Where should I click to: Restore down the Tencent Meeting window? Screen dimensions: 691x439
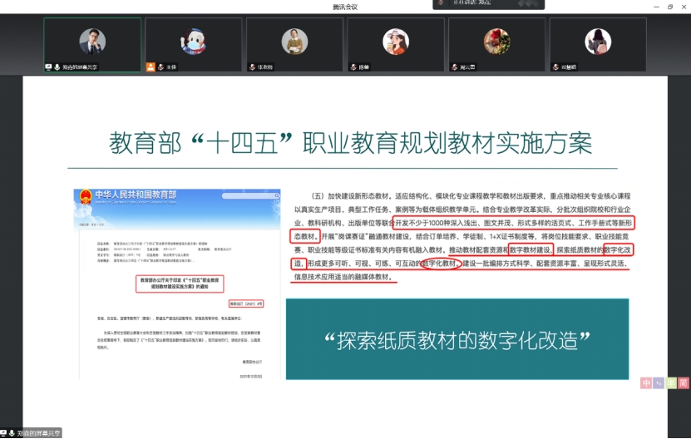click(x=670, y=7)
